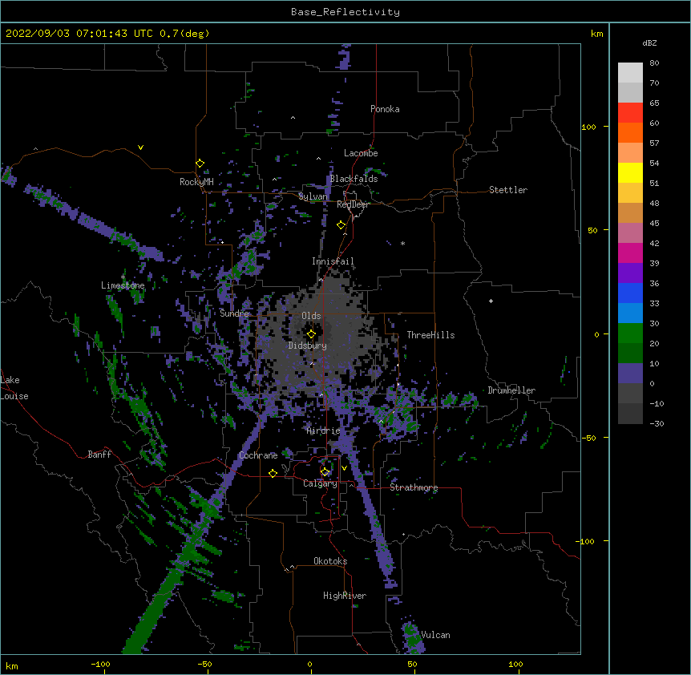Click the Lake Louise label
Screen dimensions: 691x675
pos(14,388)
